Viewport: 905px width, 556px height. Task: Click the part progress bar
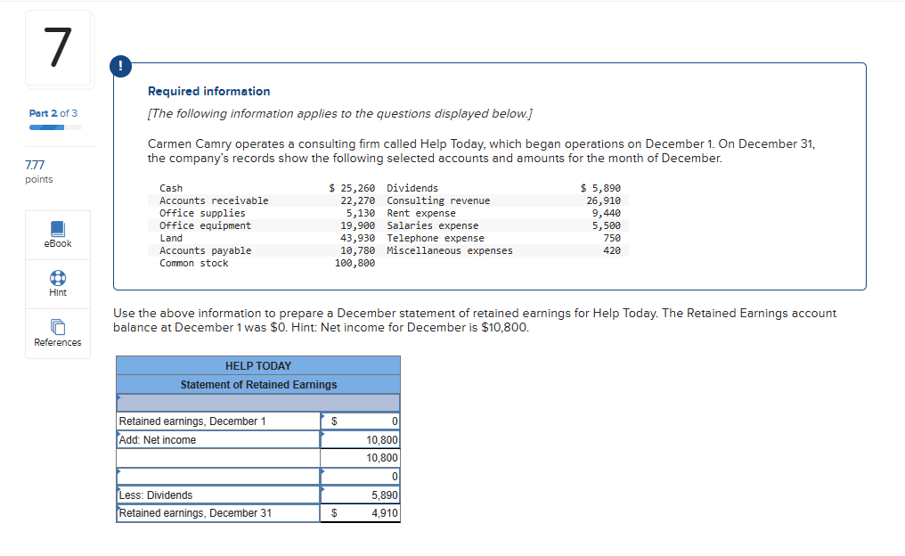(x=55, y=127)
